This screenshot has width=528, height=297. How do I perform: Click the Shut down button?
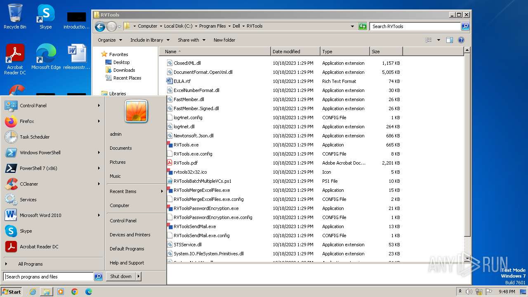(x=121, y=276)
